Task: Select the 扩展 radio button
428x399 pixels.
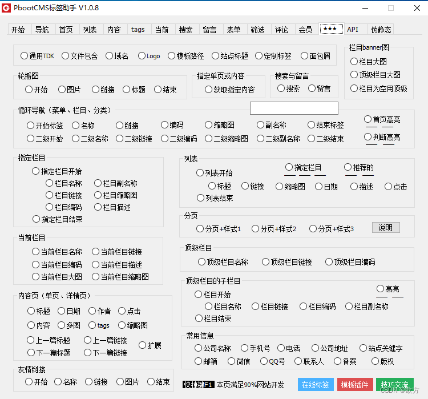Action: tap(150, 345)
